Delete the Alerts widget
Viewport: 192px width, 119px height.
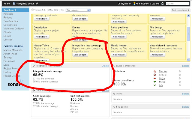tap(186, 94)
